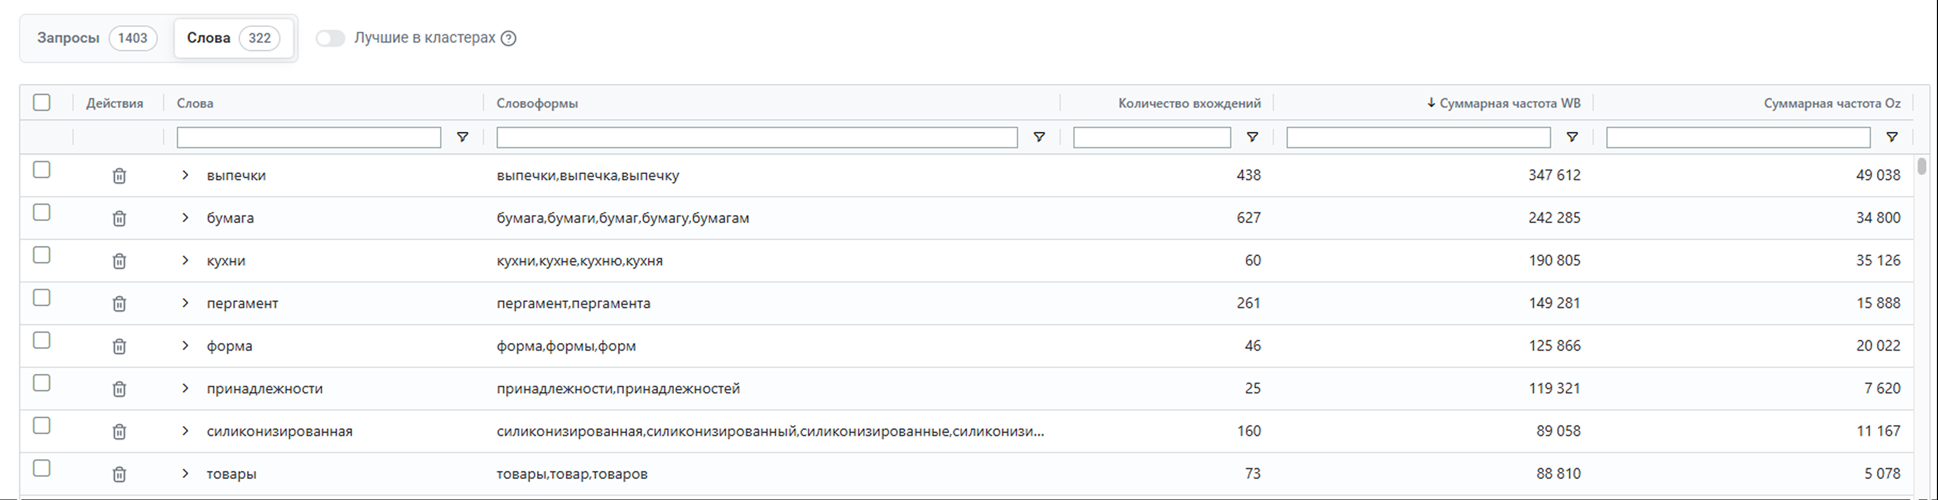Toggle the Лучшие в кластерах switch
Image resolution: width=1938 pixels, height=500 pixels.
pyautogui.click(x=330, y=38)
